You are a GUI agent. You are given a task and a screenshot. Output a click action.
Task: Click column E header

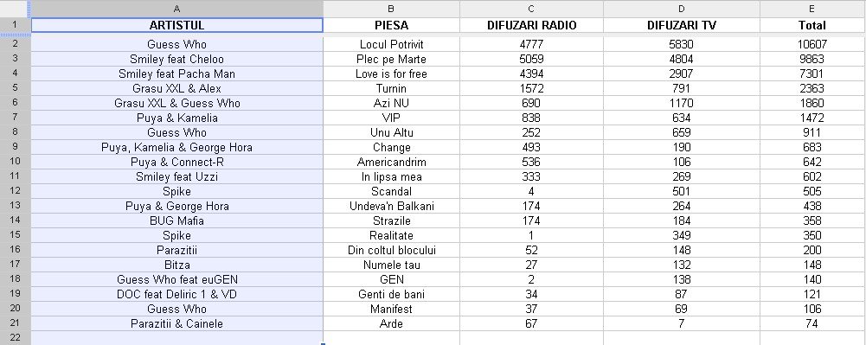pos(812,9)
